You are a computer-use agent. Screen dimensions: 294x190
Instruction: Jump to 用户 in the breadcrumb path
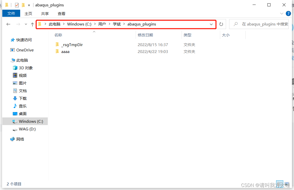(x=102, y=24)
